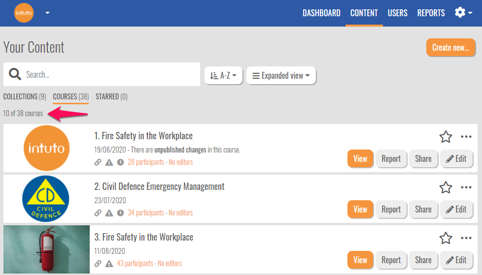Click the Intuto logo in header
This screenshot has height=275, width=482.
pyautogui.click(x=24, y=13)
